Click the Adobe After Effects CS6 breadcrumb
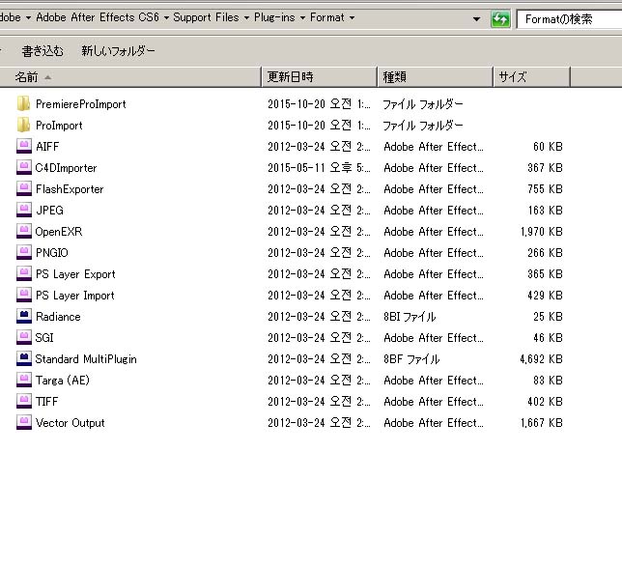The height and width of the screenshot is (566, 622). tap(98, 17)
